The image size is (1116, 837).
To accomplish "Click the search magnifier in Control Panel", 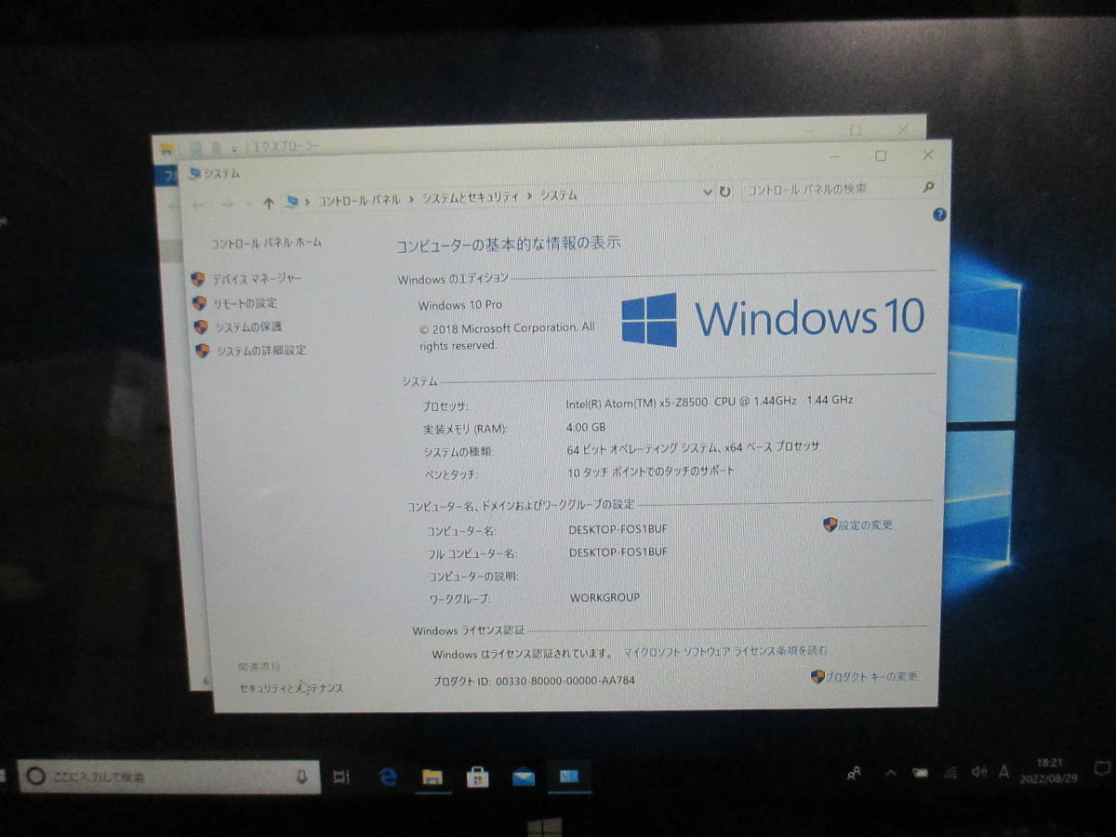I will click(928, 187).
